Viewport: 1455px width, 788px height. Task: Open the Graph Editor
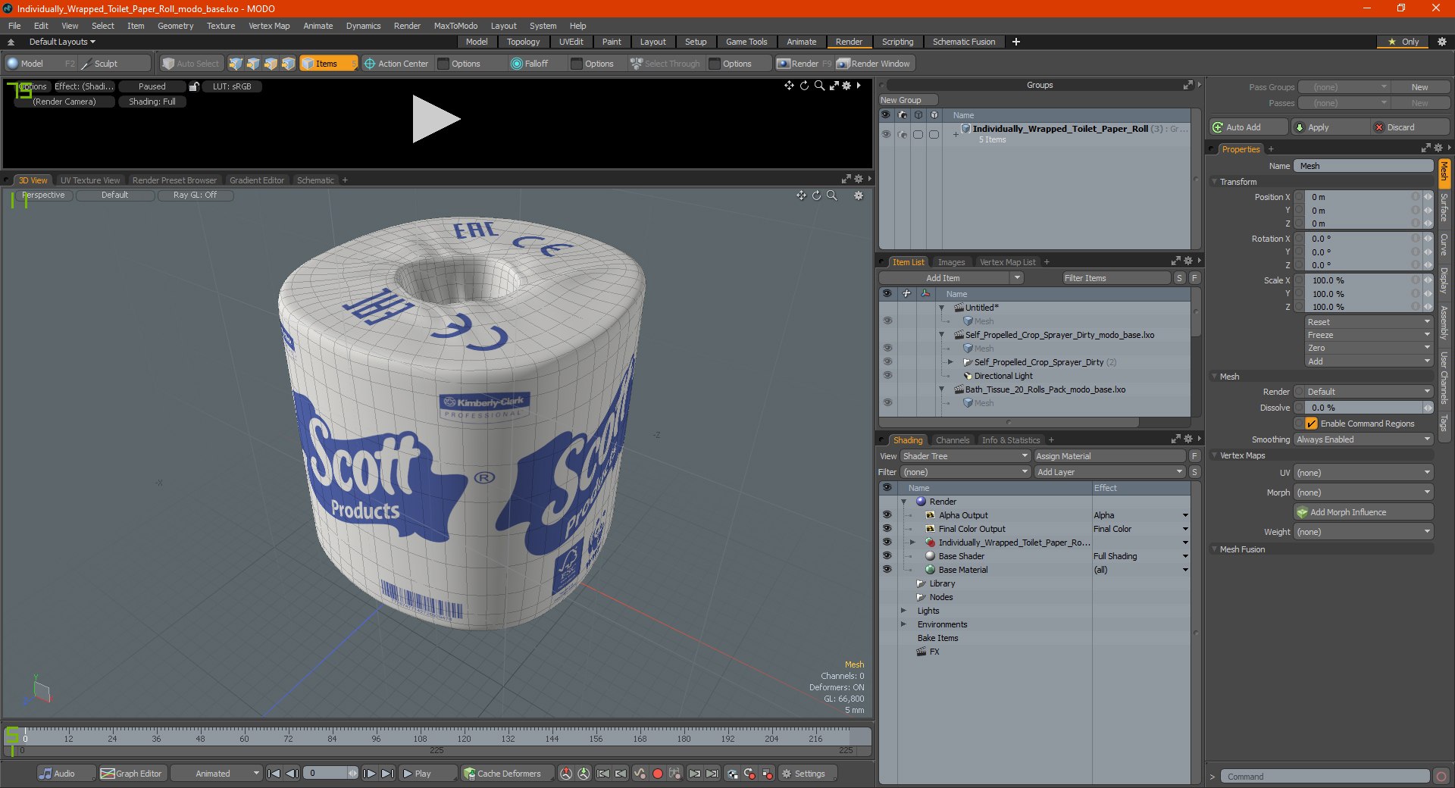tap(132, 774)
